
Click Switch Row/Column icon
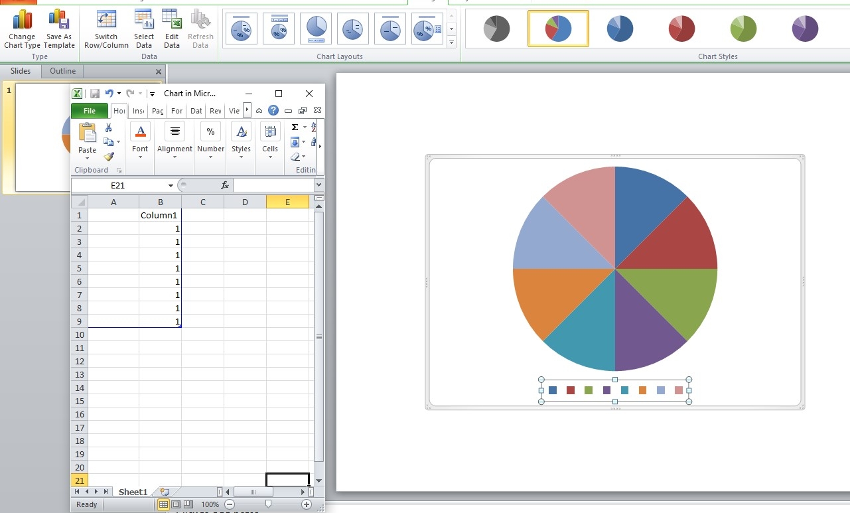106,29
